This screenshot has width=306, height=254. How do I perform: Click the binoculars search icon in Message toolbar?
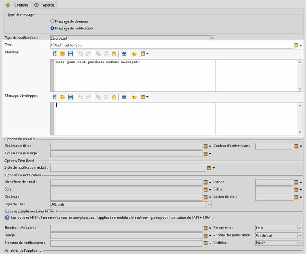pos(124,54)
